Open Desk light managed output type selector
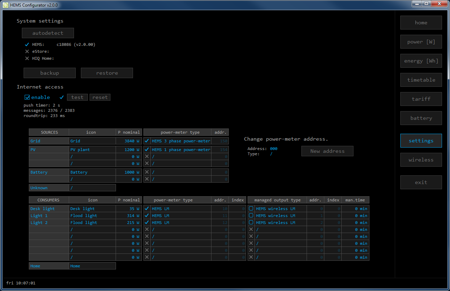The height and width of the screenshot is (291, 450). click(280, 209)
